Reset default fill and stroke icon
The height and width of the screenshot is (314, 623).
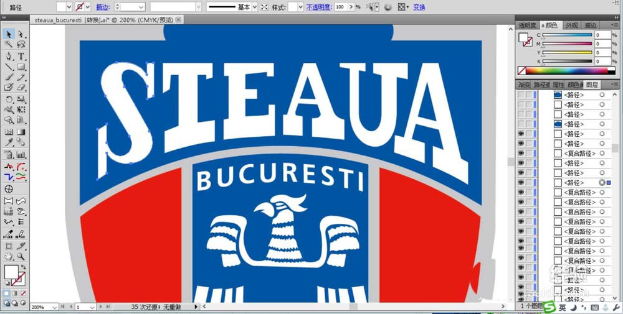pyautogui.click(x=7, y=284)
